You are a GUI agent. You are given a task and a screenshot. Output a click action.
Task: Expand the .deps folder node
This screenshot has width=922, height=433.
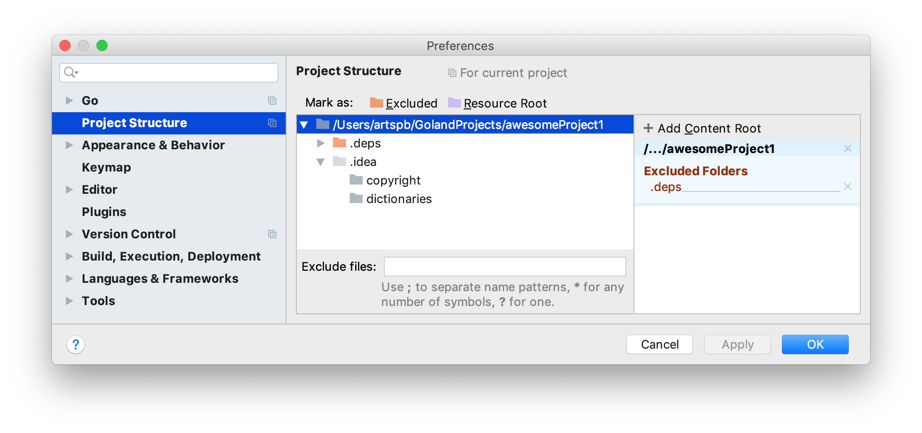320,143
